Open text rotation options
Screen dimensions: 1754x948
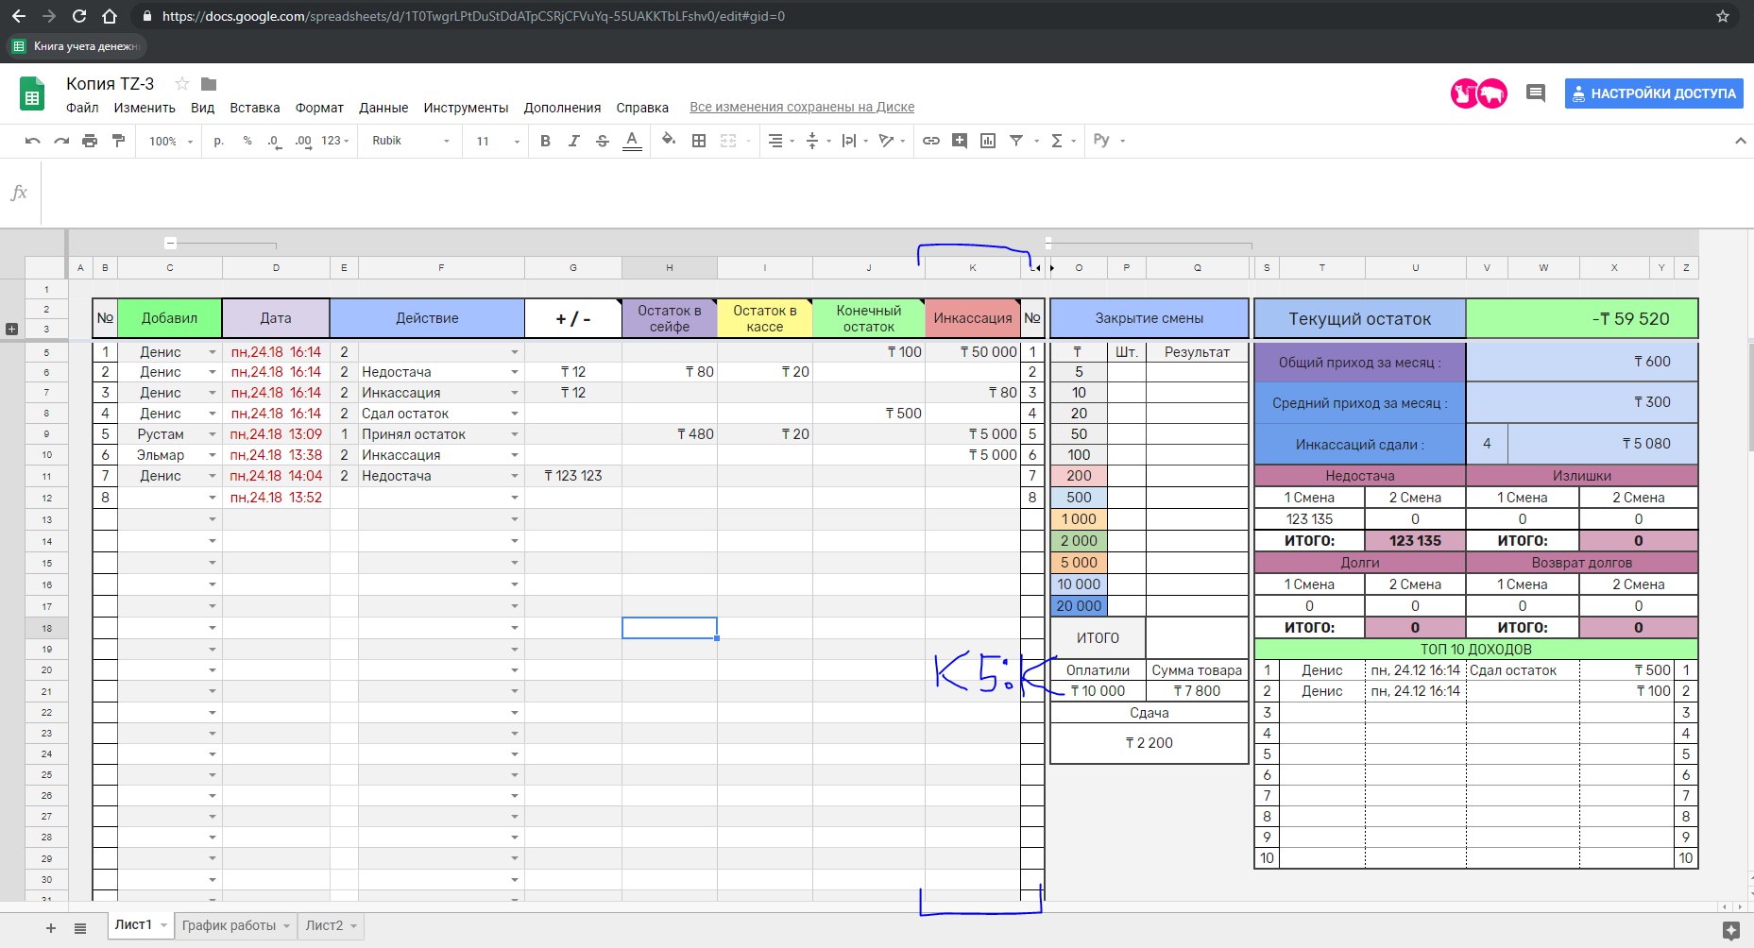pyautogui.click(x=892, y=141)
